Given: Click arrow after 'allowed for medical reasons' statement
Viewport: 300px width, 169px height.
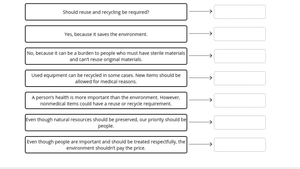Looking at the screenshot, I should [x=201, y=78].
